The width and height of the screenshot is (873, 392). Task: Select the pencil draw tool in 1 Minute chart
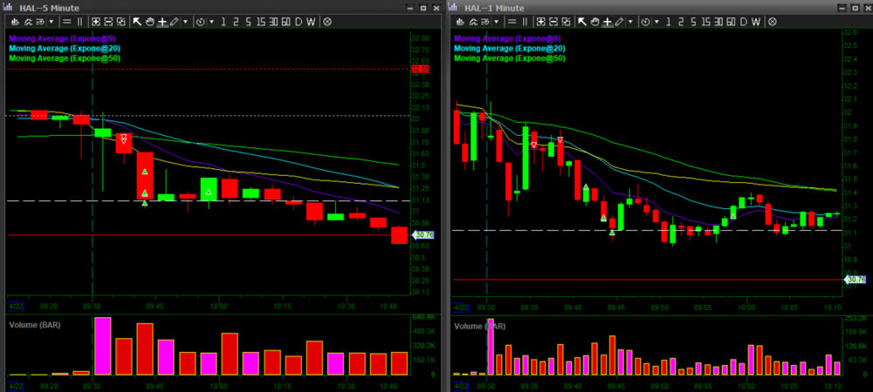click(619, 20)
